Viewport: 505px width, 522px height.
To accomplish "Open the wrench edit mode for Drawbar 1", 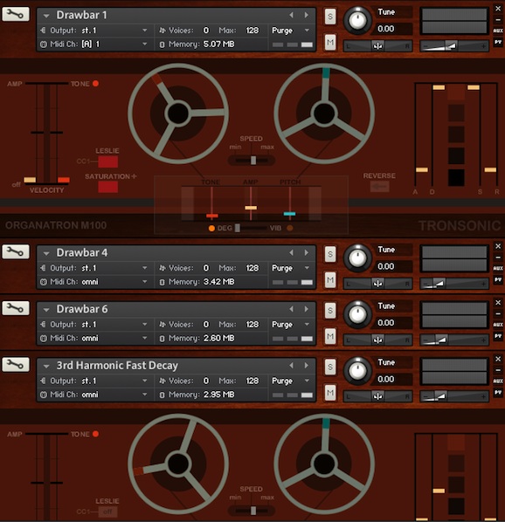I will (16, 14).
